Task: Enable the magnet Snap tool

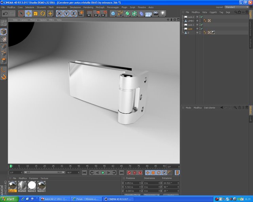Action: pyautogui.click(x=4, y=77)
